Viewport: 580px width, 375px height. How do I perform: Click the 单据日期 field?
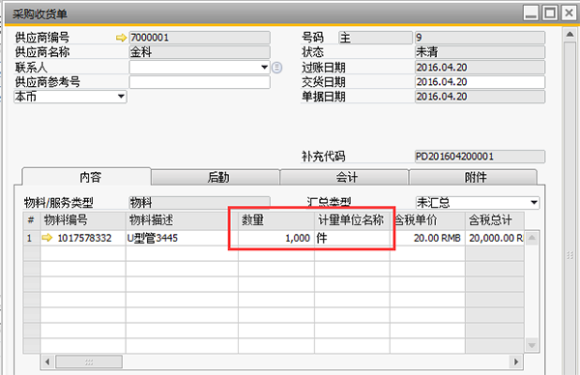tap(479, 97)
